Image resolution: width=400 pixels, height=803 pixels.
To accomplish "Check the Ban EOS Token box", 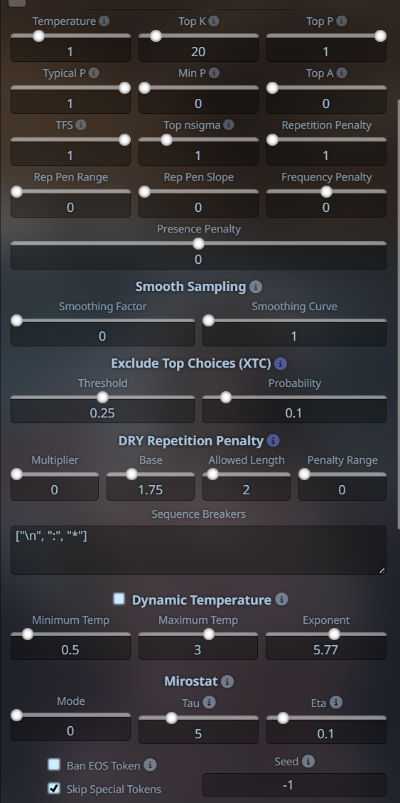I will coord(54,765).
